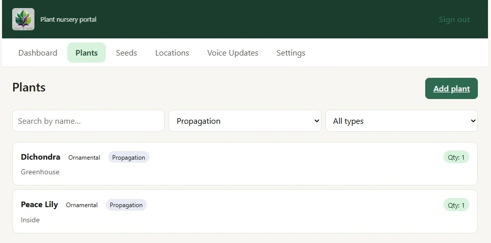
Task: Focus the Search by name field
Action: click(x=88, y=121)
